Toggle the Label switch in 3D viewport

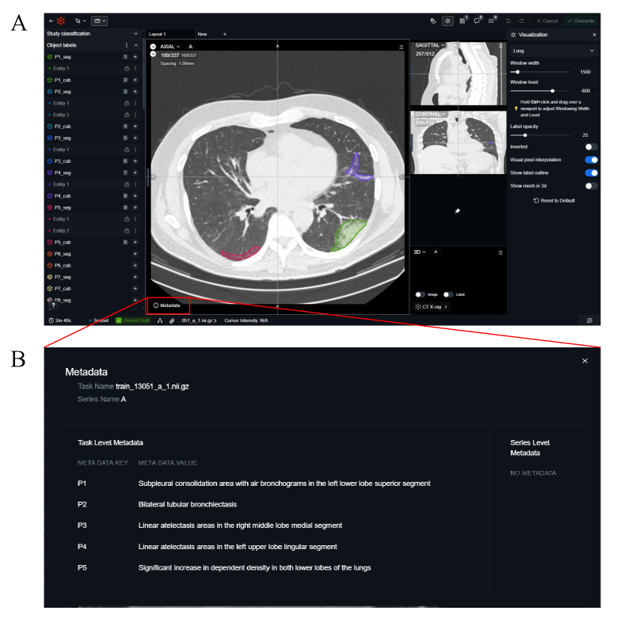click(448, 294)
